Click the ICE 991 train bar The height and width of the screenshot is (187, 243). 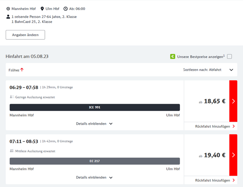tap(95, 108)
